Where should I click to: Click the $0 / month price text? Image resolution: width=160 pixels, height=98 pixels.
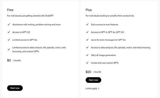pyautogui.click(x=14, y=60)
